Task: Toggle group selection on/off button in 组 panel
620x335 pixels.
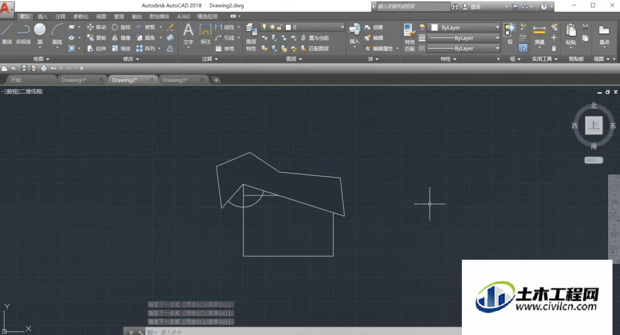Action: [x=523, y=48]
